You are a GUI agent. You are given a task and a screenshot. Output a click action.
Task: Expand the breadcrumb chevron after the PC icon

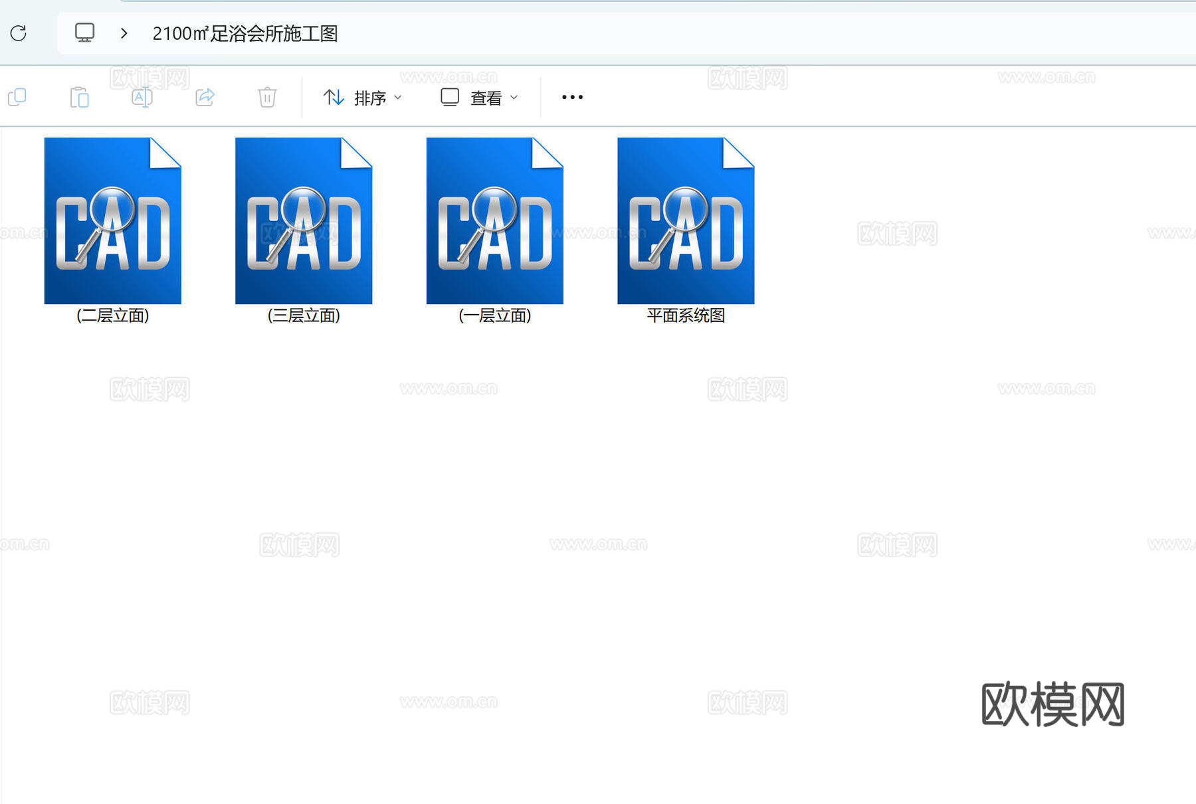coord(124,33)
